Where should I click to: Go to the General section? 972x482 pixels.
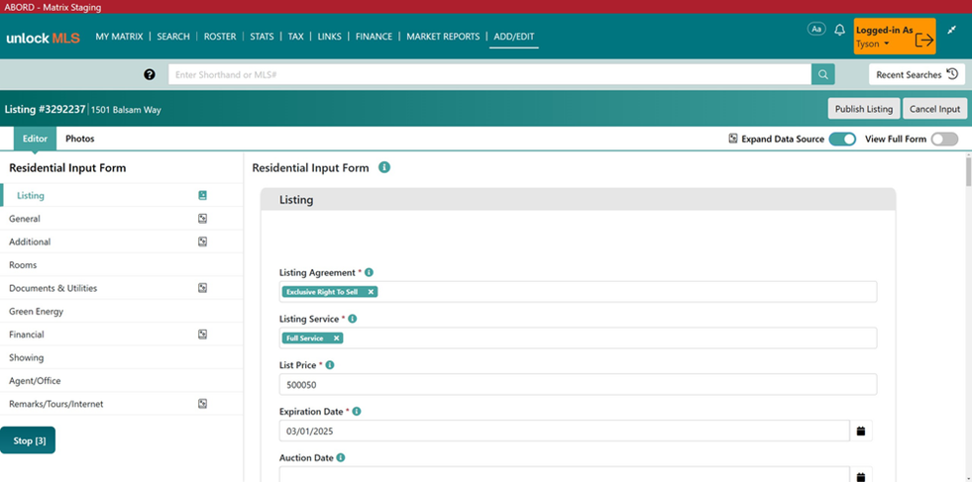tap(122, 219)
